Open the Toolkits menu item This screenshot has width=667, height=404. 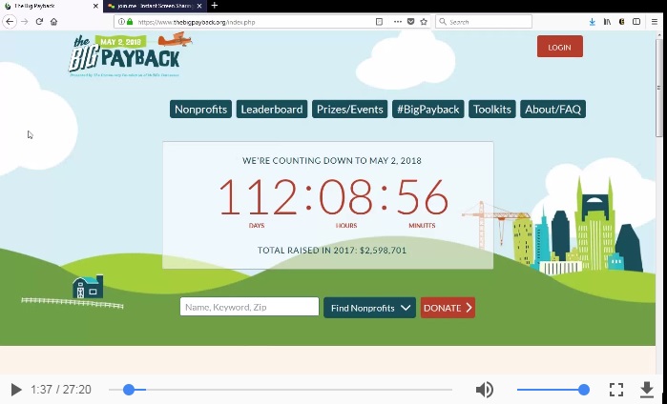(492, 110)
